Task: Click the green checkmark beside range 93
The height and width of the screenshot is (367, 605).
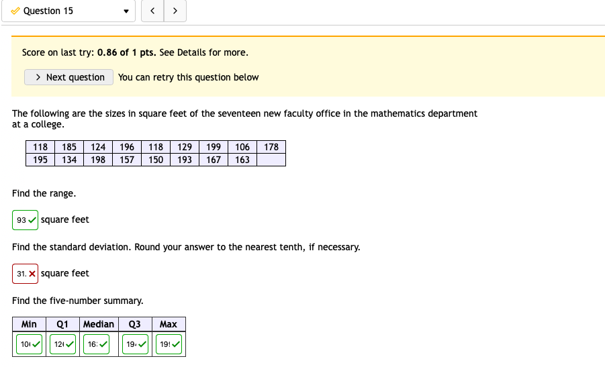Action: point(32,220)
